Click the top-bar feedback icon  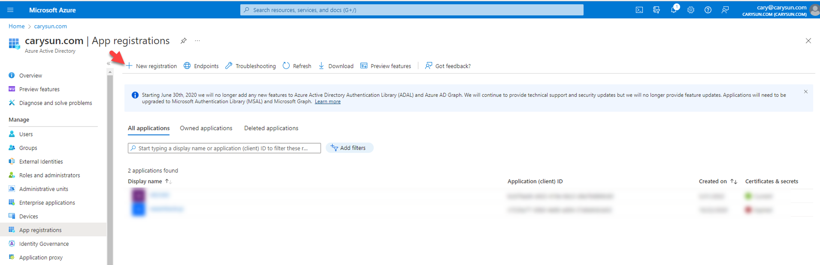[x=725, y=10]
